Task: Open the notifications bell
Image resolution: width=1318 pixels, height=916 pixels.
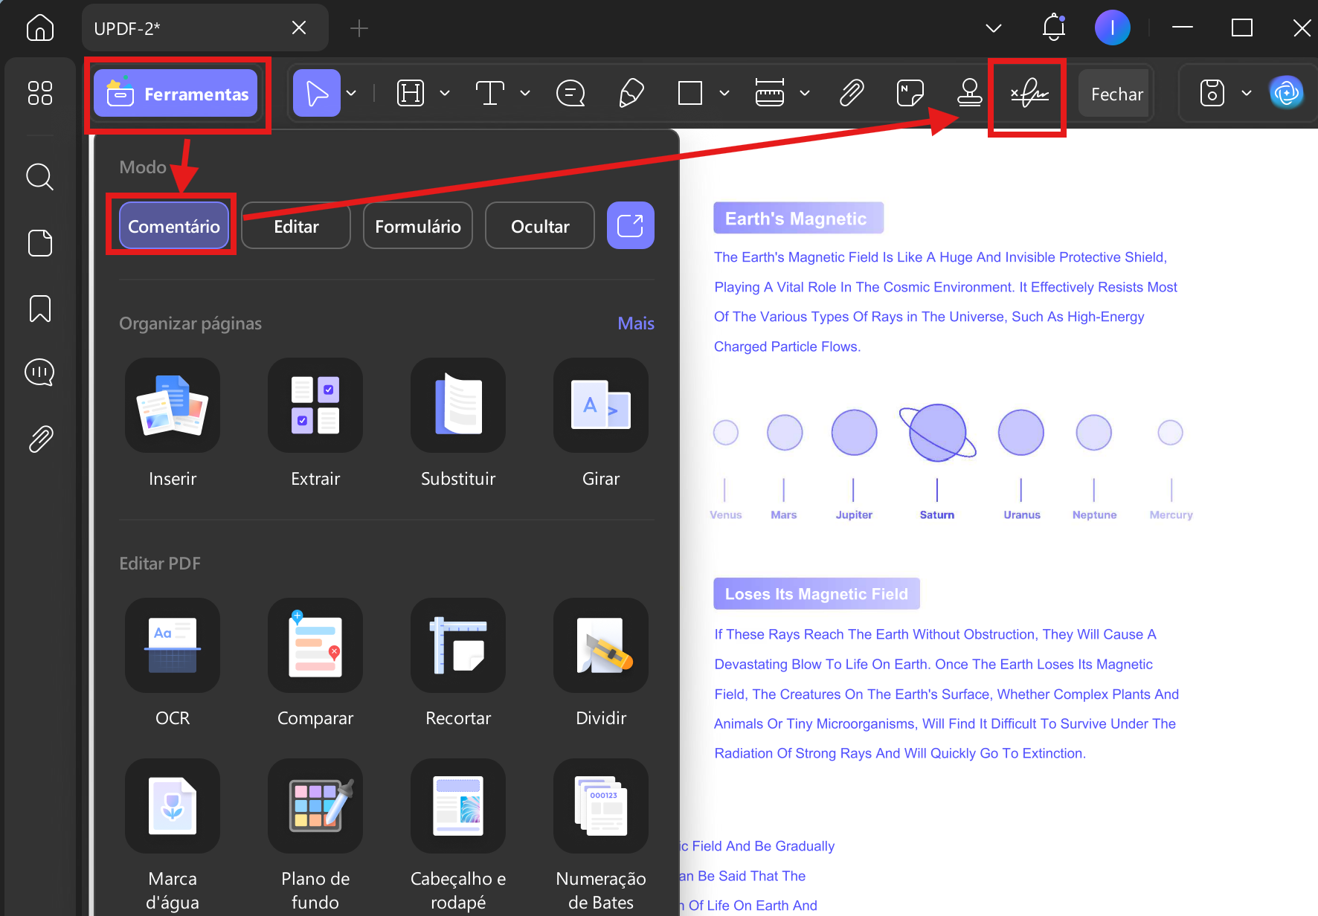Action: (1054, 28)
